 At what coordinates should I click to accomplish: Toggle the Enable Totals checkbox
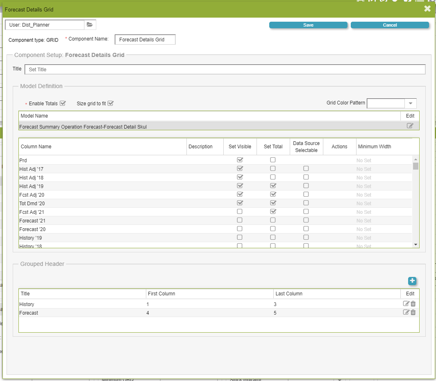[x=63, y=103]
